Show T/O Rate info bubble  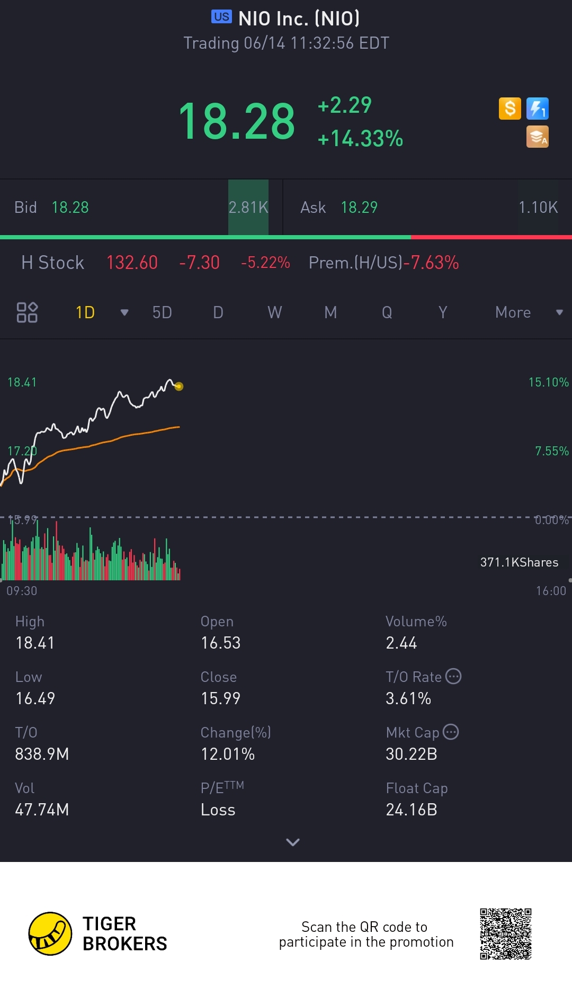453,676
